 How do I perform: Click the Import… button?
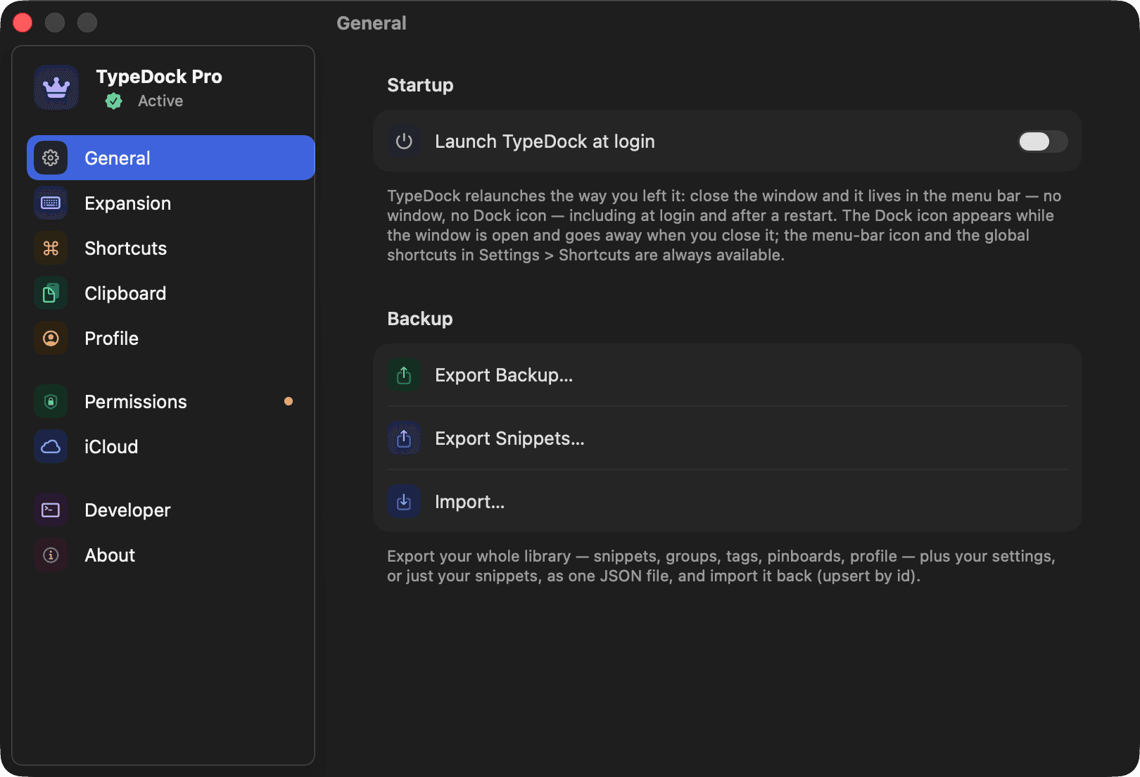click(728, 501)
